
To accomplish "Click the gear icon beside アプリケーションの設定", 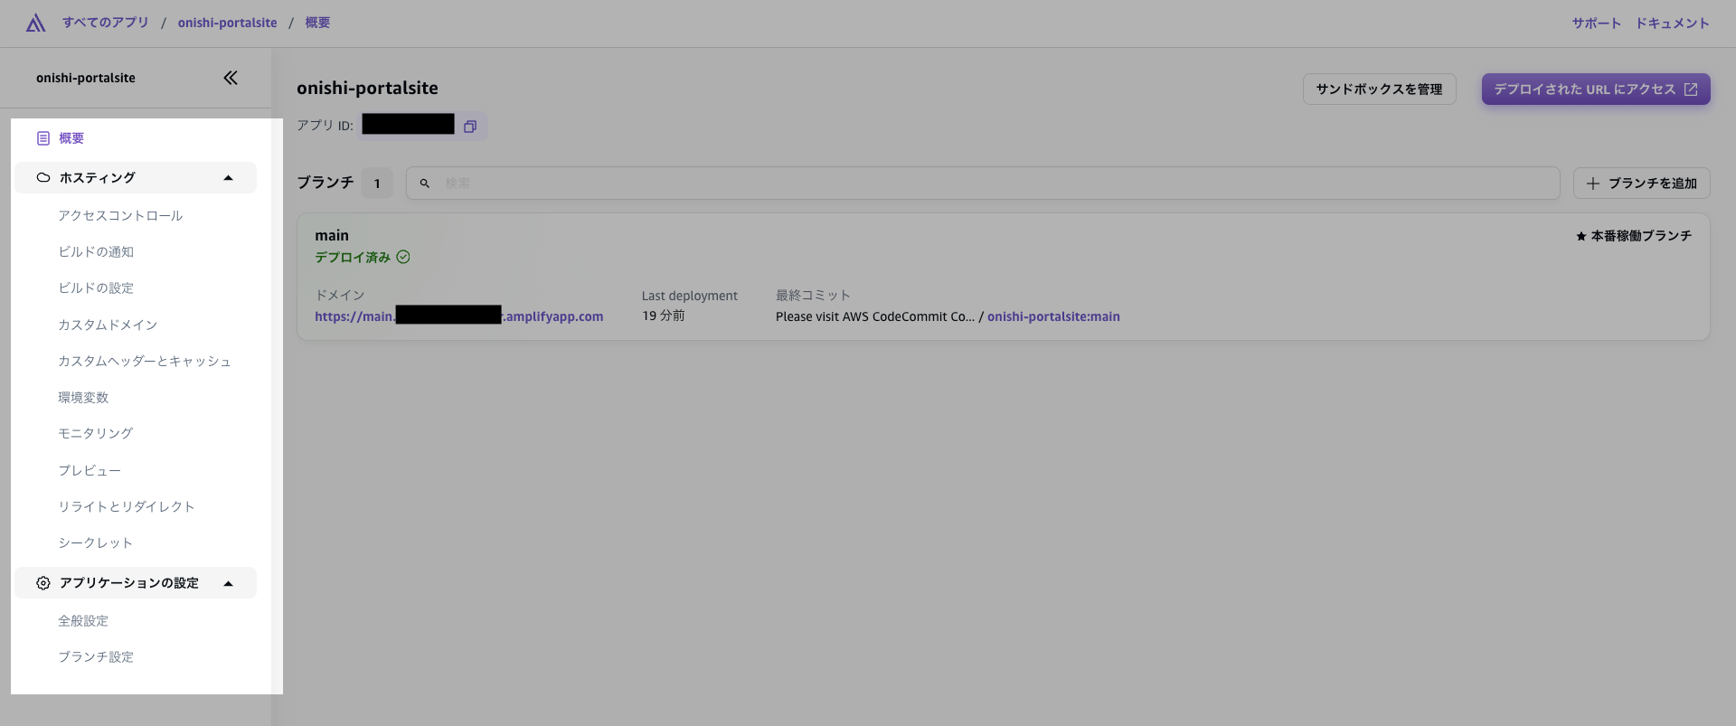I will (43, 583).
